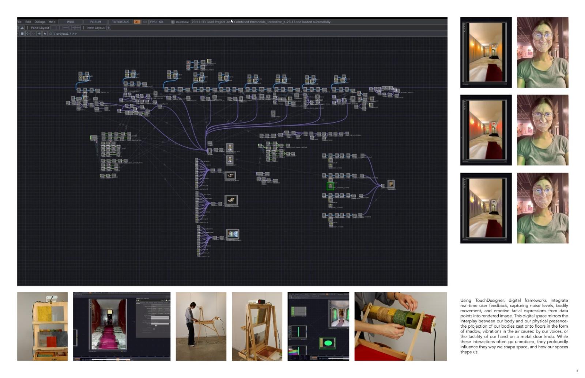Viewport: 585px width, 378px height.
Task: Open the TUTORIALS link button
Action: click(120, 22)
